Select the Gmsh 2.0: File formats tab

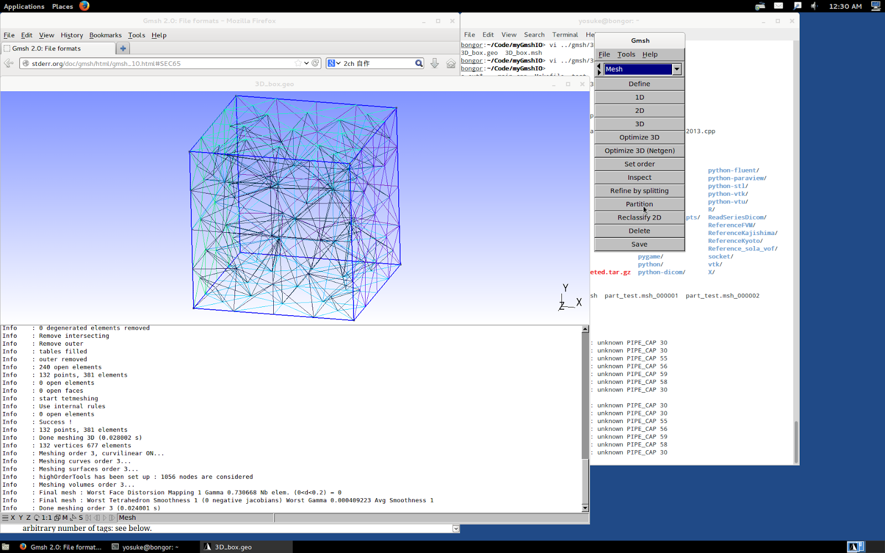pos(59,49)
